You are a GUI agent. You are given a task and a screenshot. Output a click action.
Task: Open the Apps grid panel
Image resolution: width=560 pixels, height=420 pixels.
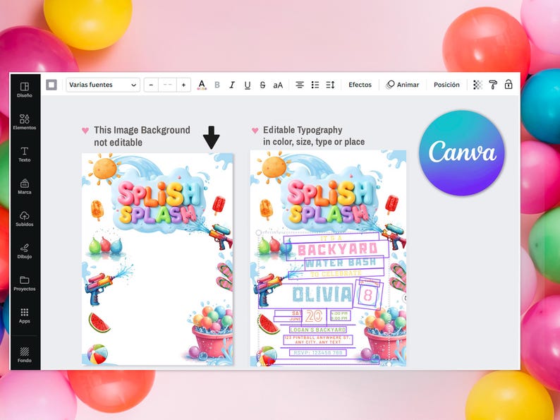[24, 316]
